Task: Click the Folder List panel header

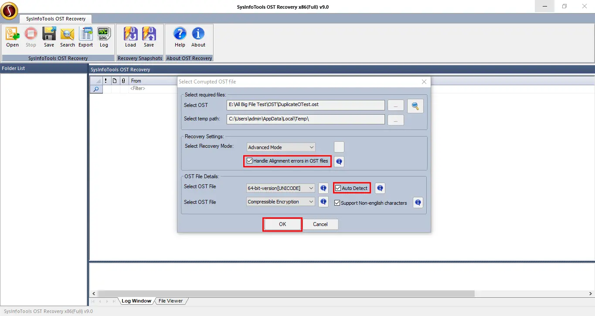Action: tap(44, 68)
